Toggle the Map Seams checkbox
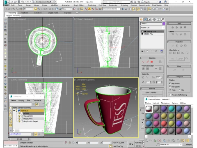Image resolution: width=197 pixels, height=148 pixels. click(x=170, y=83)
